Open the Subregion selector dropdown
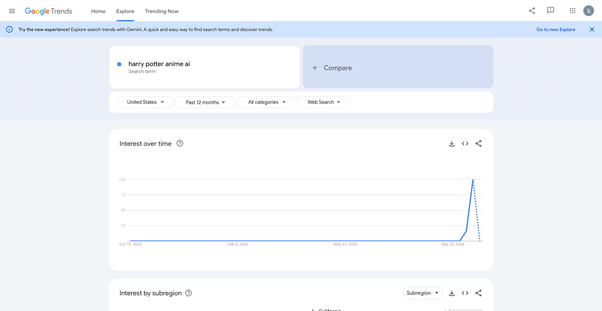 pos(423,293)
